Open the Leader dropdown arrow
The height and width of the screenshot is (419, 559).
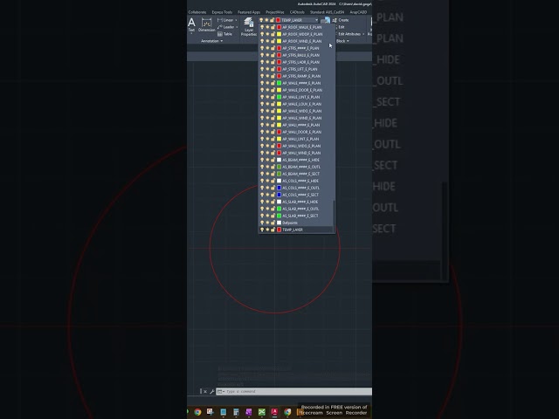click(x=237, y=27)
